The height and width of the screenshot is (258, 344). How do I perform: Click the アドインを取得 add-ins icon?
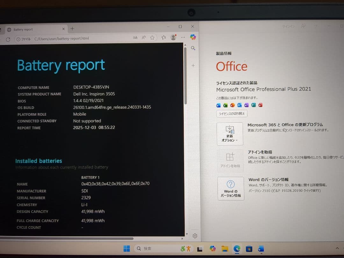(x=230, y=157)
